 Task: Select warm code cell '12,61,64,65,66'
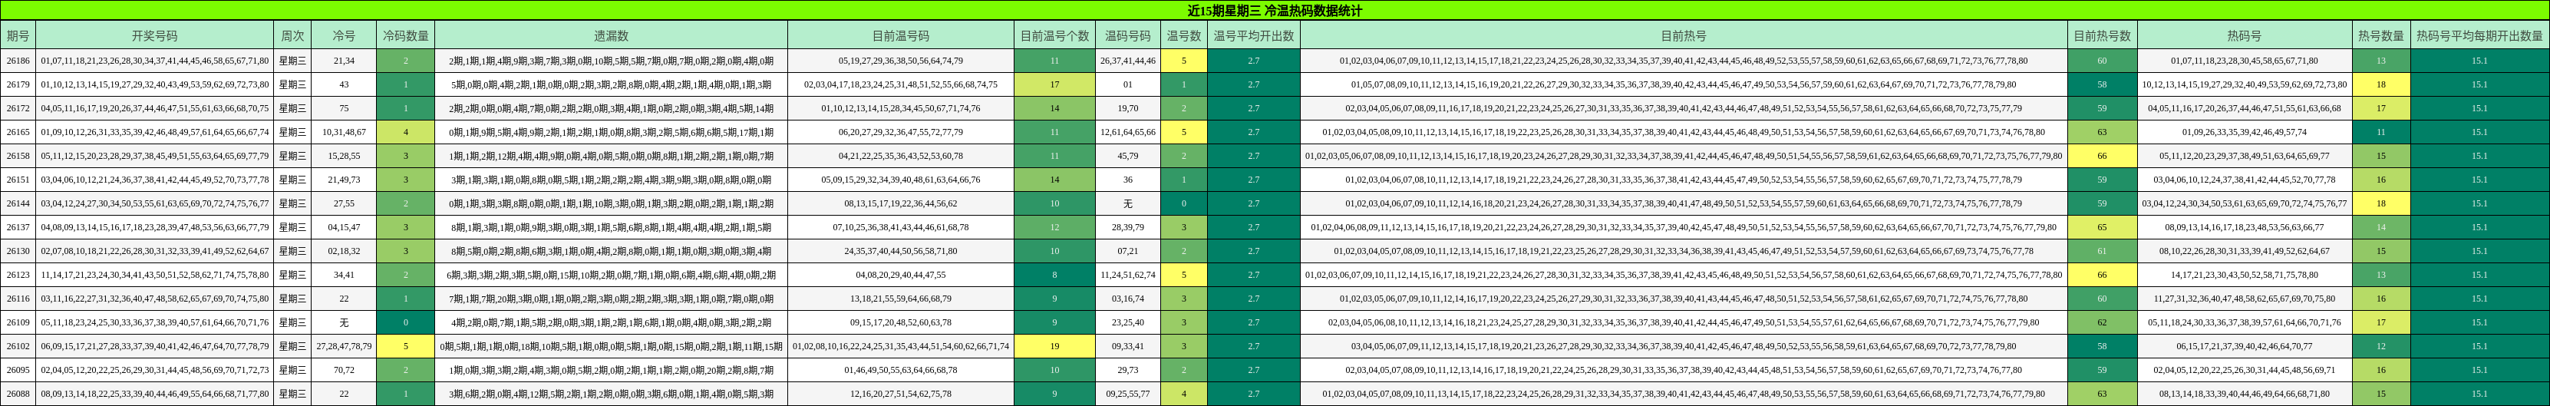click(x=1127, y=132)
